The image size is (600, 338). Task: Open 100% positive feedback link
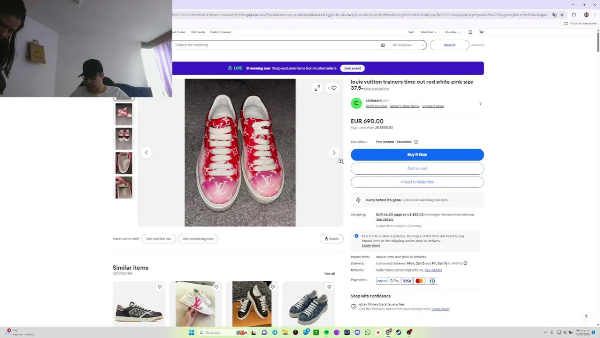click(x=376, y=106)
